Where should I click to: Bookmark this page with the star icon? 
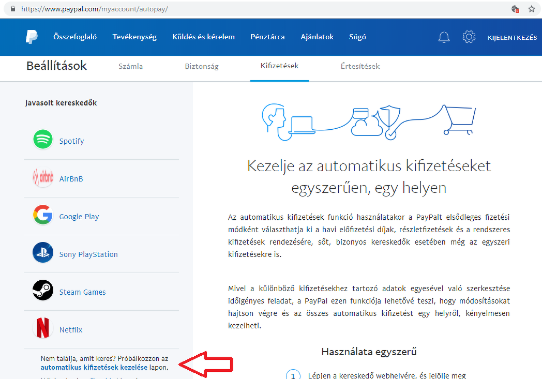(532, 9)
